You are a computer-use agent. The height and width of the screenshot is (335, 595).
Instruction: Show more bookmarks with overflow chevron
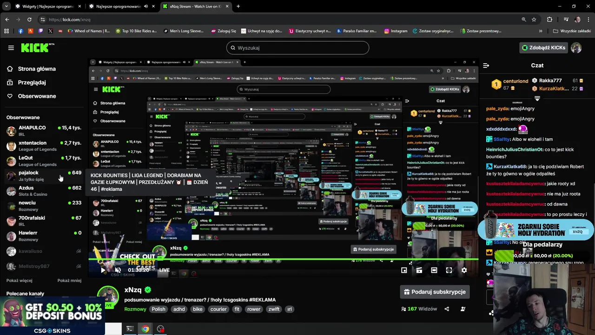pos(541,31)
